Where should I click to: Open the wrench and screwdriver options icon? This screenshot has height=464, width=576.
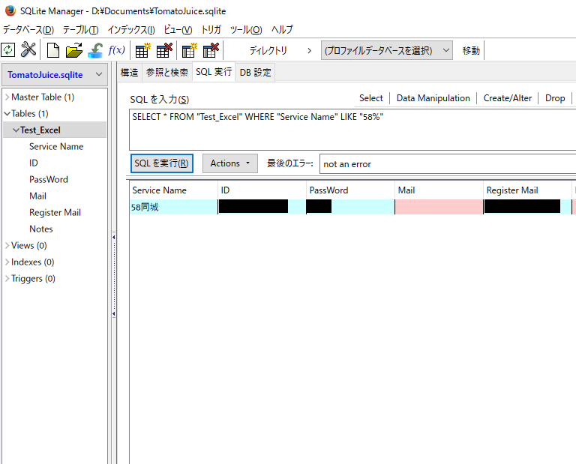click(28, 50)
